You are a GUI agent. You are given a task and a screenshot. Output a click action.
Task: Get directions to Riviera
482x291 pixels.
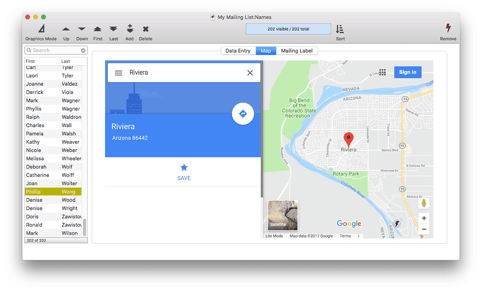[243, 114]
